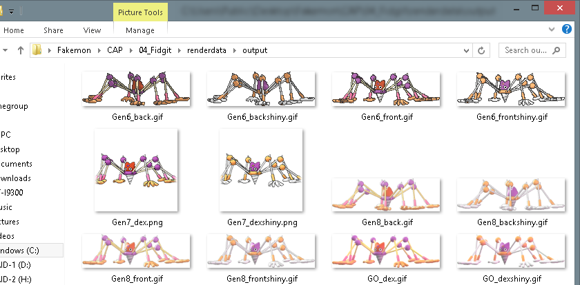
Task: Expand breadcrumb arrow after CAP
Action: 130,50
